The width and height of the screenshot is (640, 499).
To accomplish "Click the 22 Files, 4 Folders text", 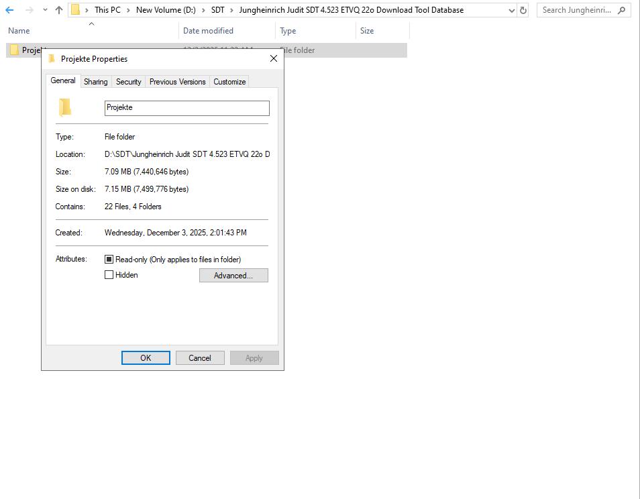I will point(133,207).
